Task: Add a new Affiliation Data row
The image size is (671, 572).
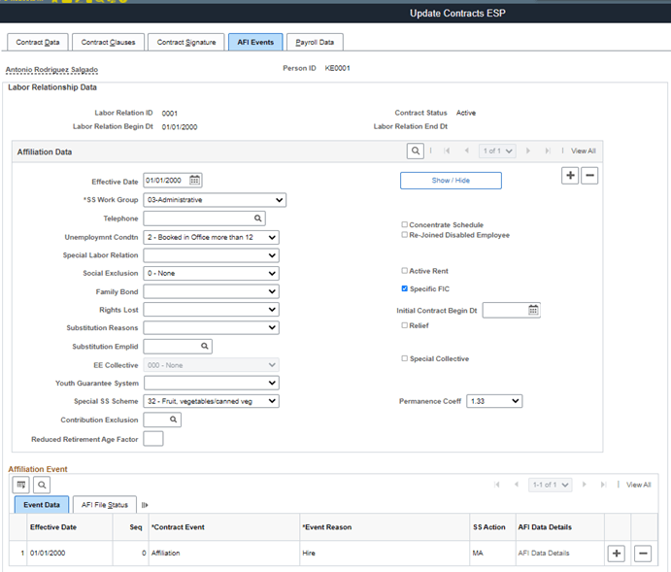Action: coord(570,176)
